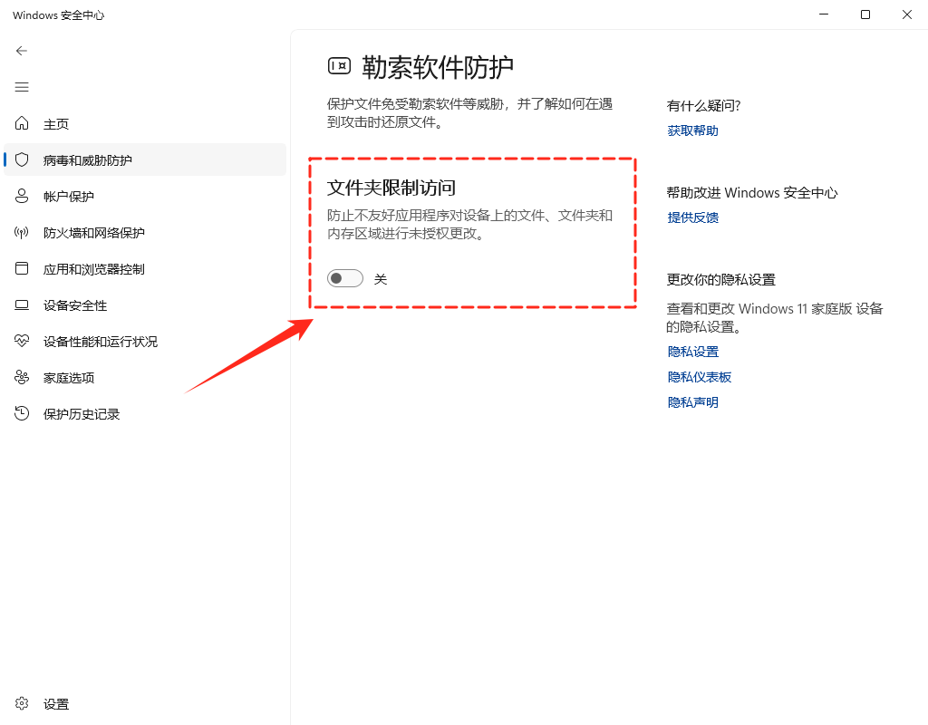The image size is (928, 725).
Task: Click the shield icon for 病毒和威胁防护
Action: tap(22, 159)
